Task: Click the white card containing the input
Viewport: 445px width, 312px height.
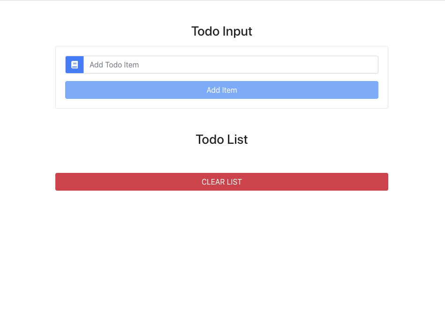Action: (221, 103)
